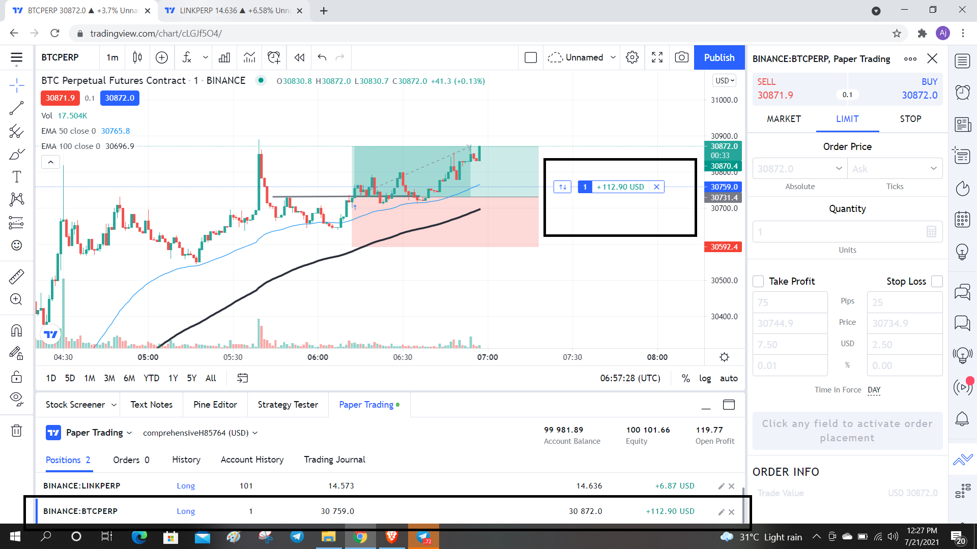Open the Order Price absolute dropdown

coord(799,169)
